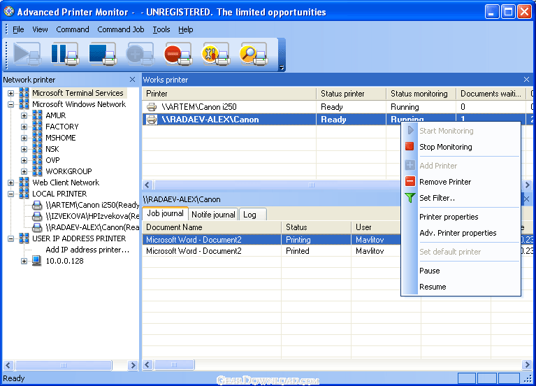Click the job journal Status column header
The width and height of the screenshot is (536, 386).
click(316, 227)
